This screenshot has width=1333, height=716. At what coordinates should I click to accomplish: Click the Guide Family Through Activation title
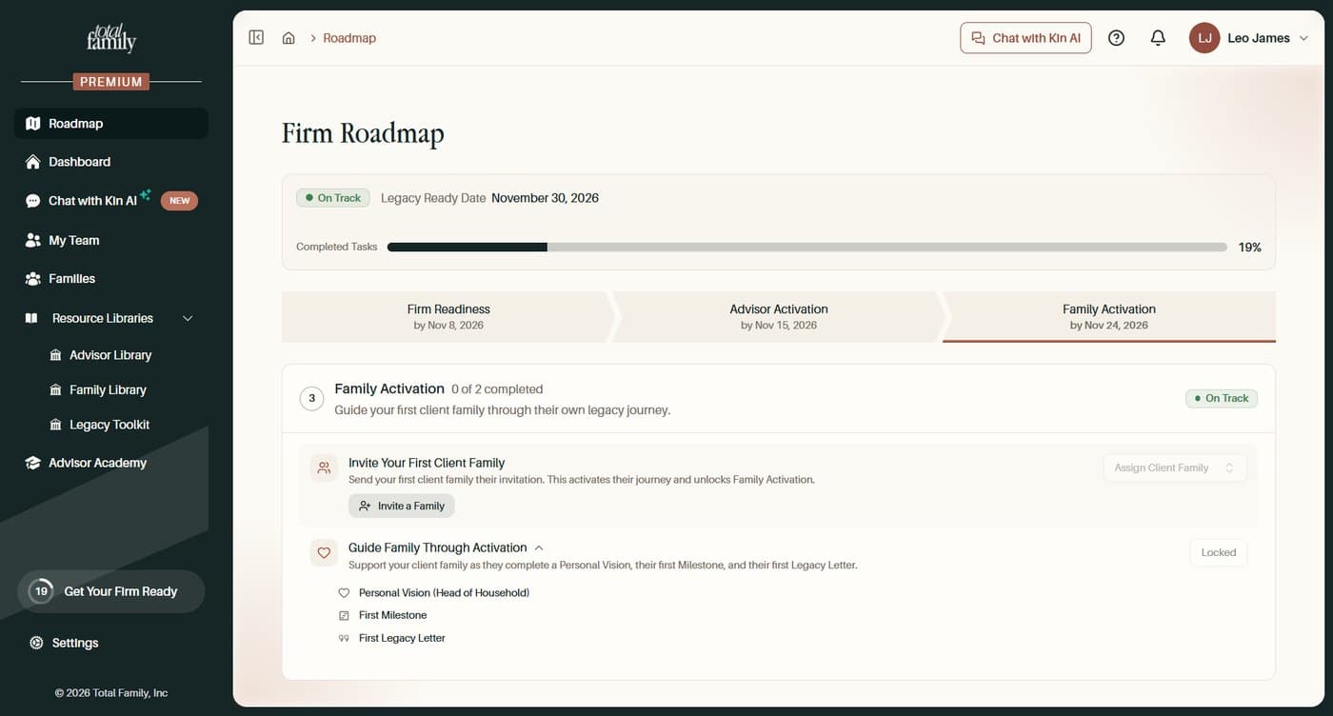437,547
